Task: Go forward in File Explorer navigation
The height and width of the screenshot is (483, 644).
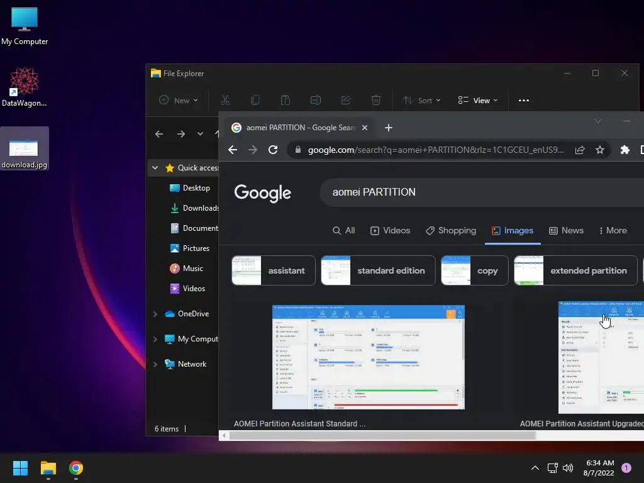Action: click(180, 134)
